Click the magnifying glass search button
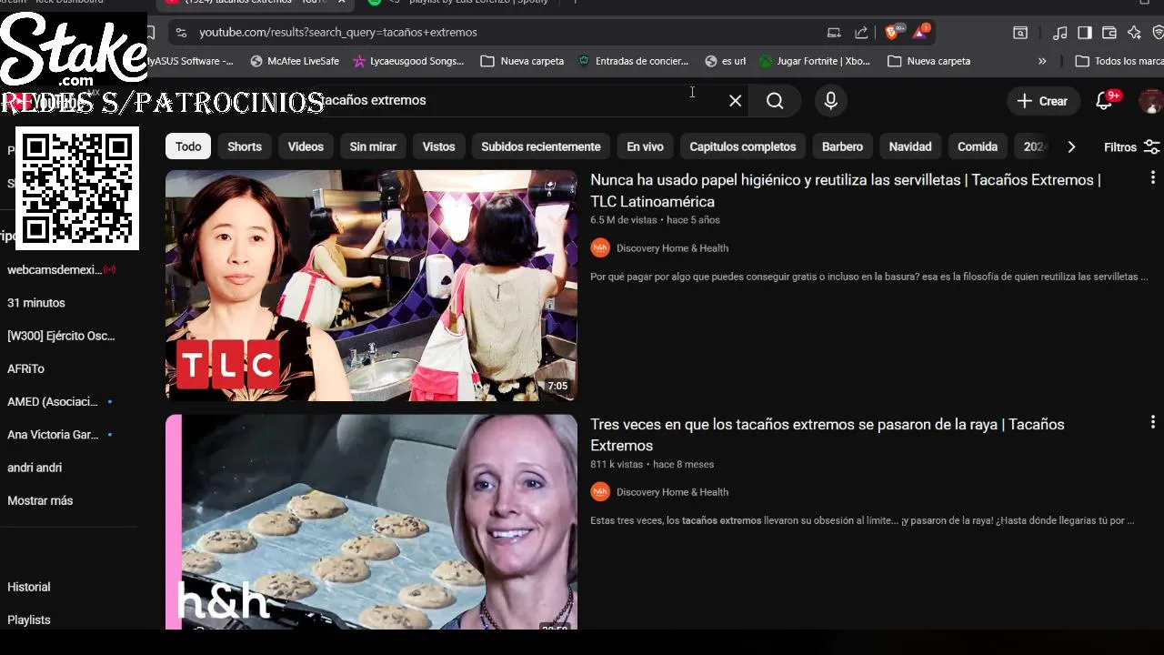 click(x=775, y=101)
